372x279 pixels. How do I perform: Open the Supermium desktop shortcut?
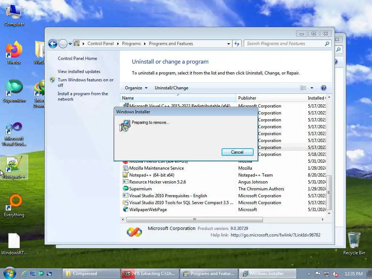tap(14, 91)
